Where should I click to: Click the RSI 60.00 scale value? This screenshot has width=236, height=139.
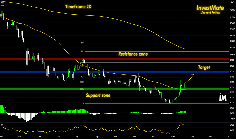point(232,125)
